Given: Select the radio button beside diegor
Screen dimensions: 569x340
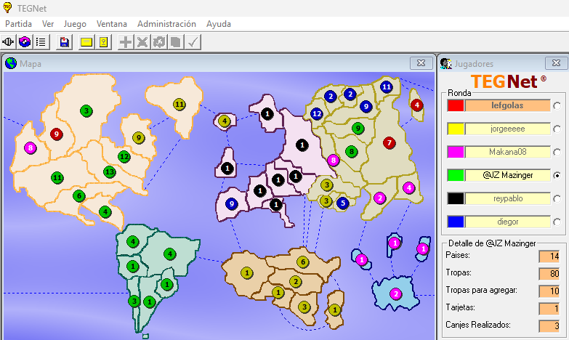Looking at the screenshot, I should coord(557,222).
